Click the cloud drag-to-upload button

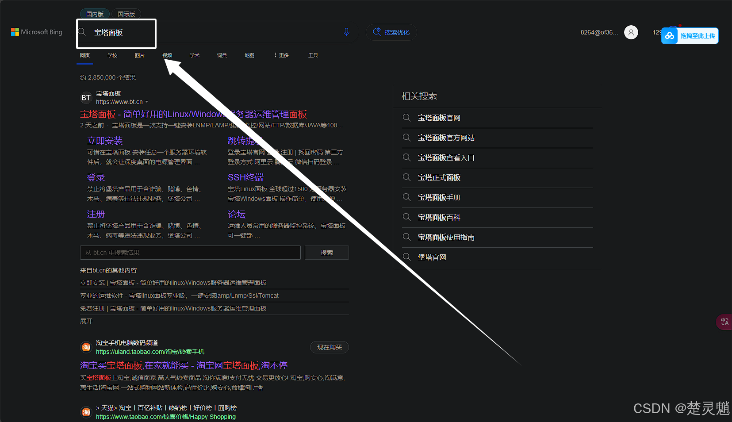tap(690, 36)
